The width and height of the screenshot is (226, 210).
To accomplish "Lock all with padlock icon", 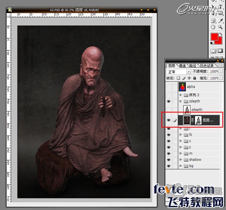I will tap(195, 78).
